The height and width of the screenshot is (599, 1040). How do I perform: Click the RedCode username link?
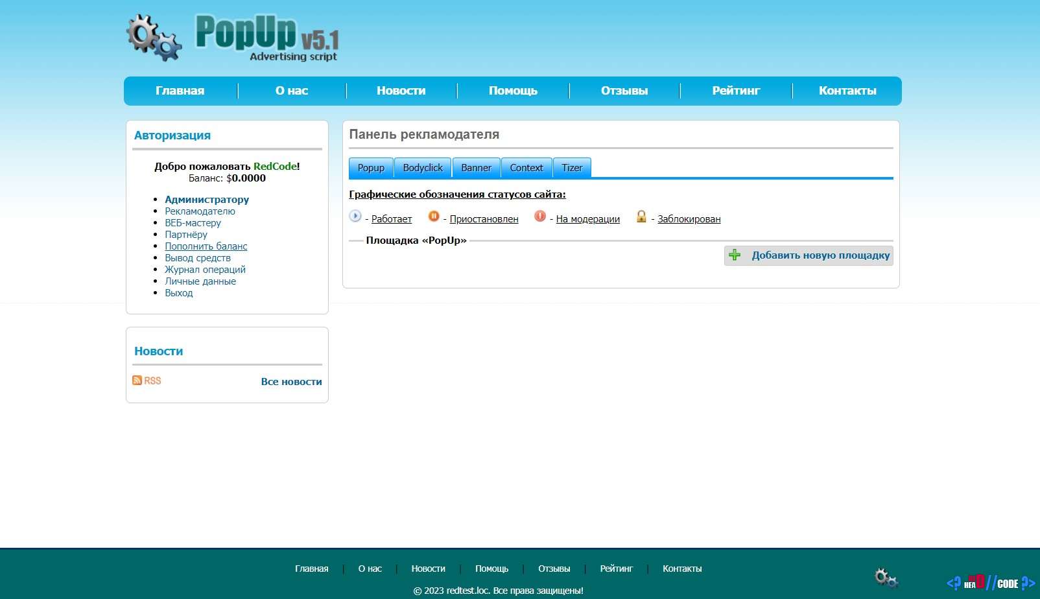click(x=275, y=167)
